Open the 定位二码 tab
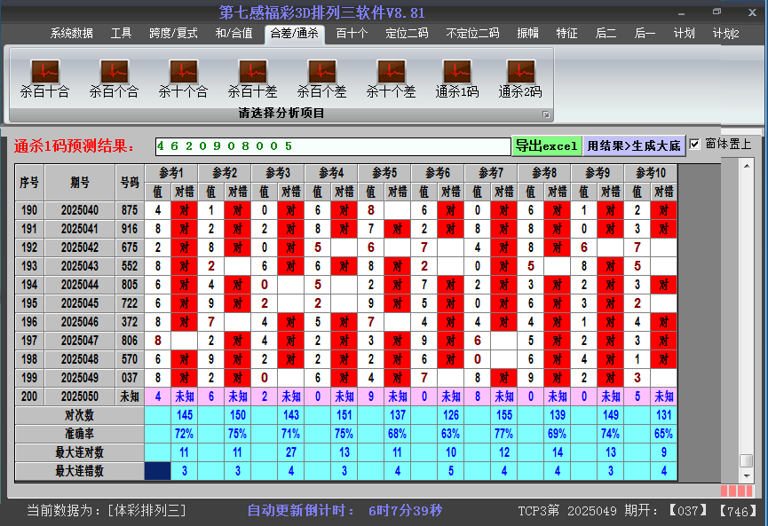This screenshot has width=768, height=526. (407, 34)
